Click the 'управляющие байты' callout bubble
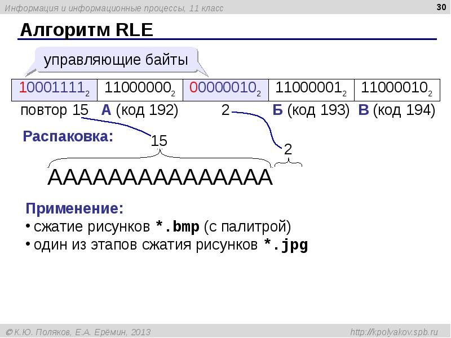 [116, 60]
